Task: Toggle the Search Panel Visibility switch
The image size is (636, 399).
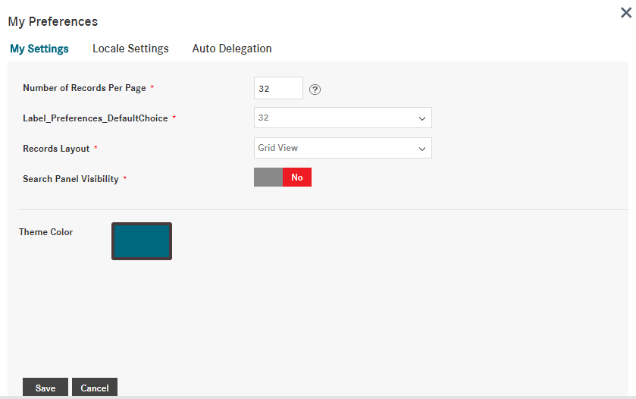Action: 283,178
